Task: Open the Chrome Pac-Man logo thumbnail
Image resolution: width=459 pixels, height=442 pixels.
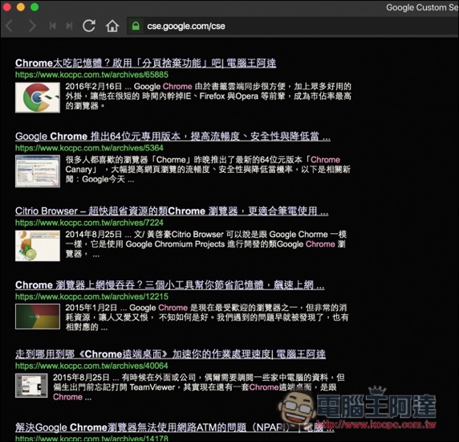Action: tap(38, 97)
